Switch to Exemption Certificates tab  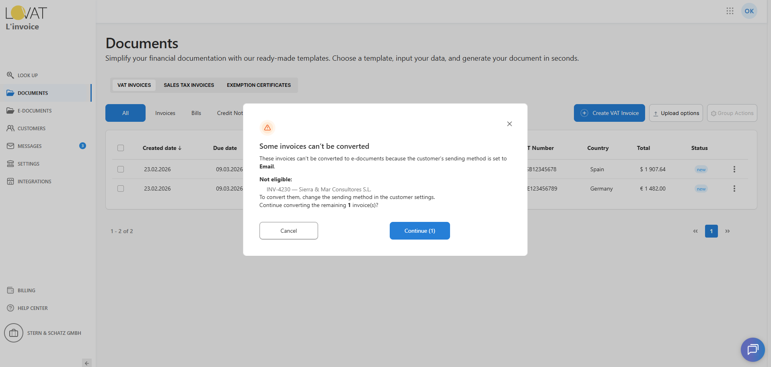point(259,85)
